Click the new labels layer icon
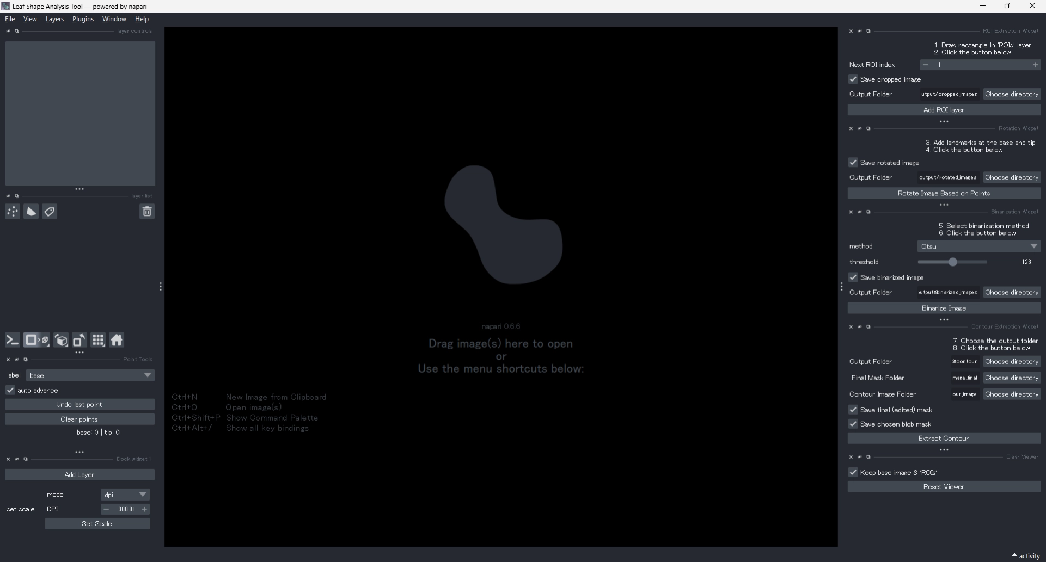 [50, 212]
